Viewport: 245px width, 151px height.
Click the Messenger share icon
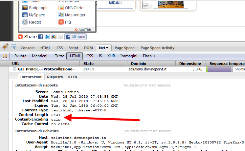(x=61, y=15)
